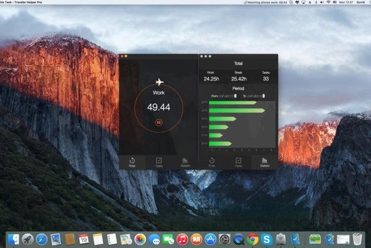The image size is (371, 248).
Task: Click the total Tasks count 33
Action: 265,79
